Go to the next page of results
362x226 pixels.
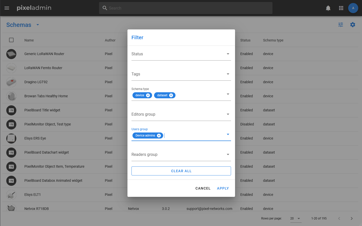(351, 218)
